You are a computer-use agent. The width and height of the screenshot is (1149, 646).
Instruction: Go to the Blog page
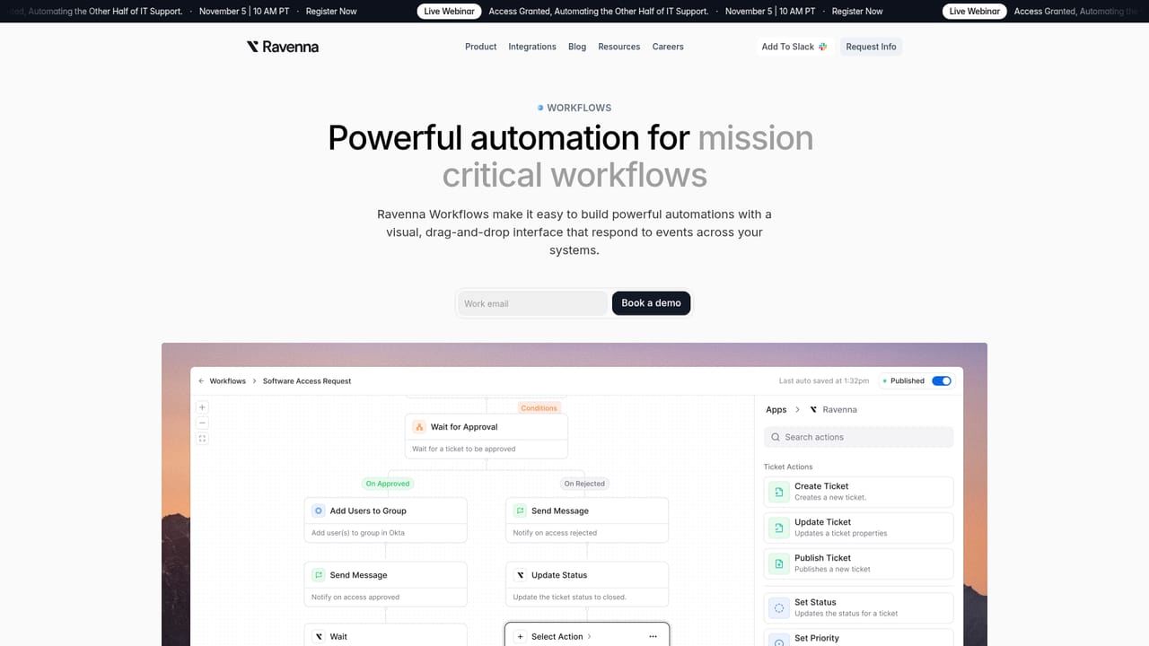577,47
